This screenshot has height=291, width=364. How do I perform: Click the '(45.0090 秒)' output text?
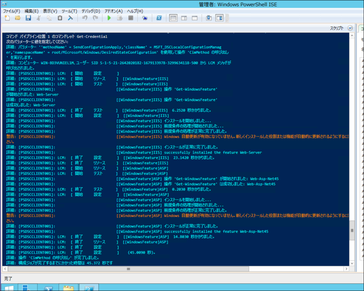(x=142, y=252)
